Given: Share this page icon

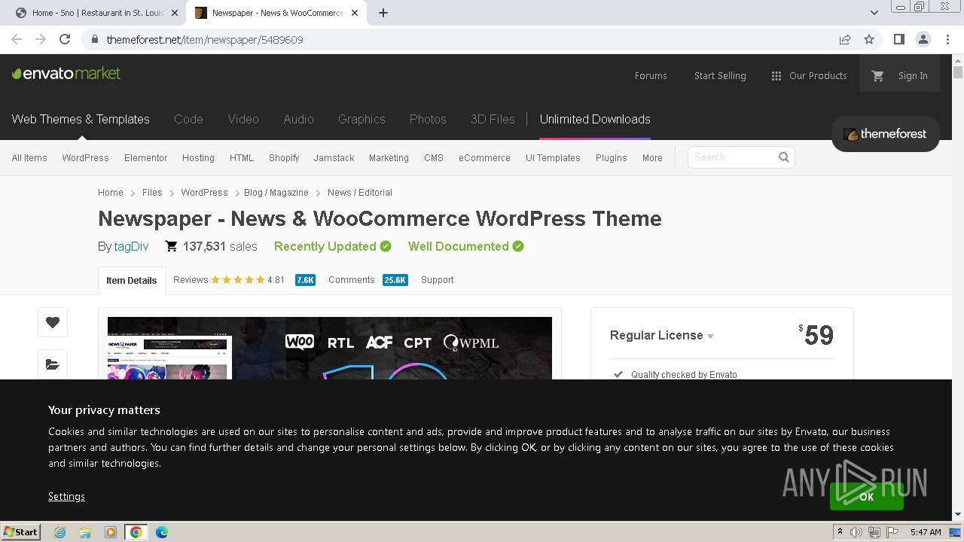Looking at the screenshot, I should click(x=845, y=39).
